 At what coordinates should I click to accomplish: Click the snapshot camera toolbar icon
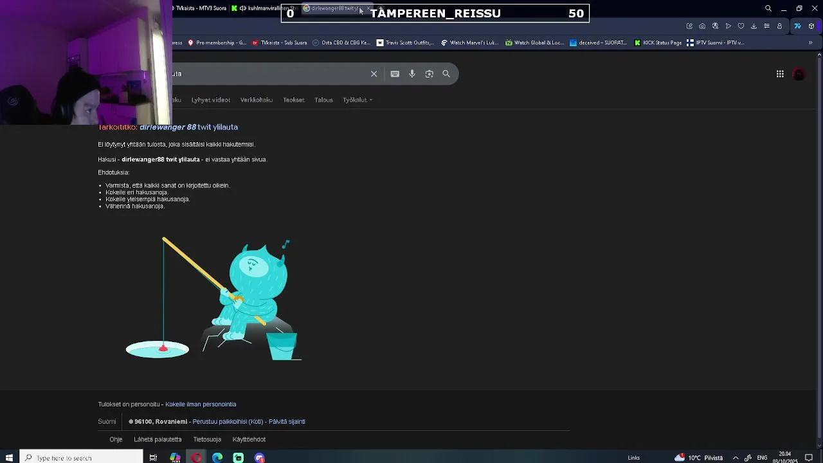click(x=702, y=26)
